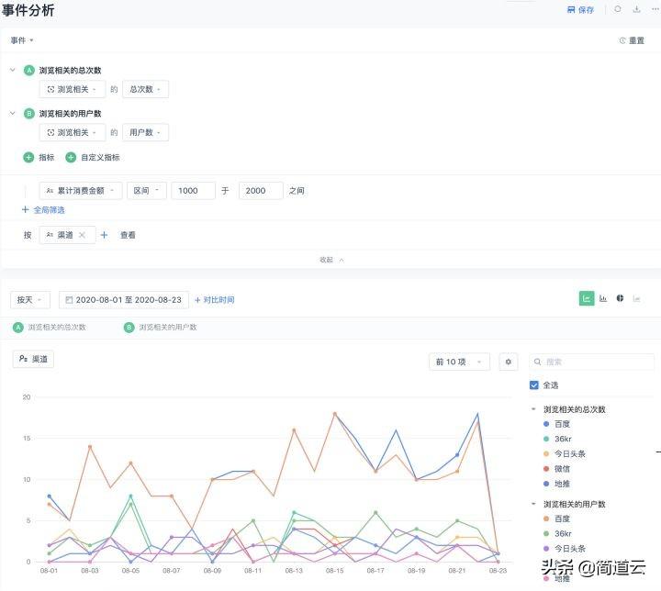Open the 用户数 measure dropdown
The image size is (661, 591).
[x=145, y=132]
